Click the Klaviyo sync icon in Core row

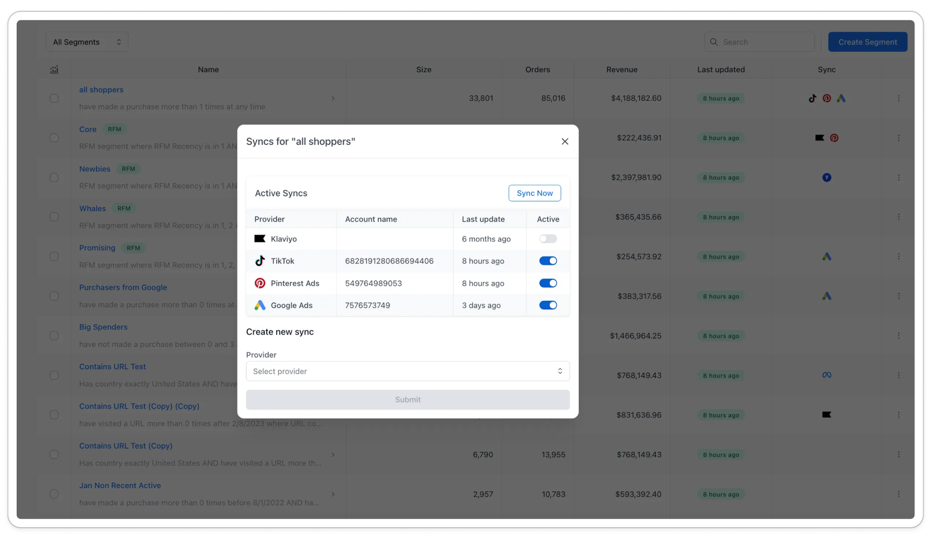click(x=819, y=138)
